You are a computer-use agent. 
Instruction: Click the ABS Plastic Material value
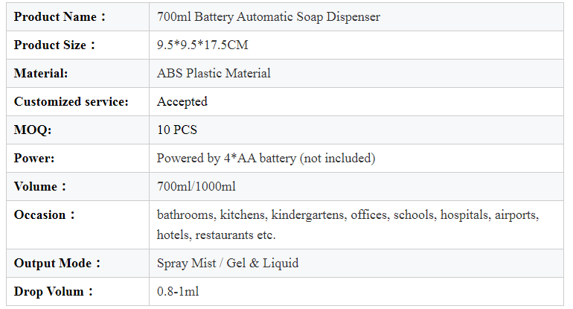214,73
